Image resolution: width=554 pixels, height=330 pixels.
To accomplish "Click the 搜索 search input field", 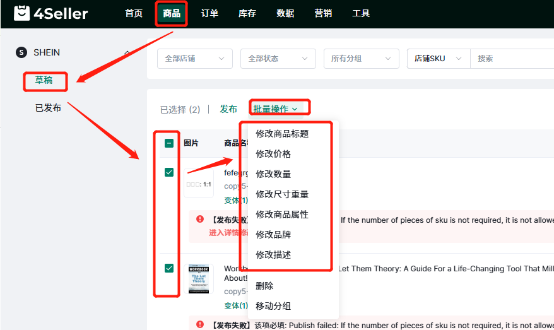I will (x=511, y=59).
